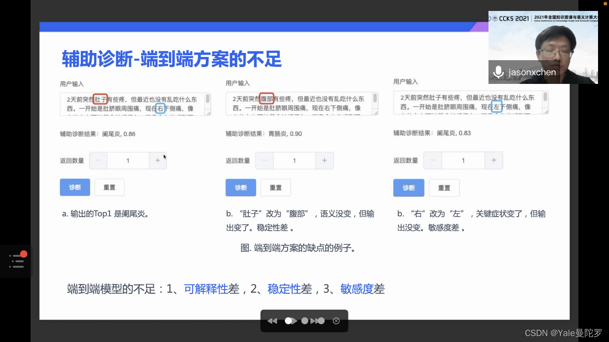The image size is (609, 342).
Task: Click caption about 肚子 changed to 腹部
Action: pyautogui.click(x=300, y=220)
